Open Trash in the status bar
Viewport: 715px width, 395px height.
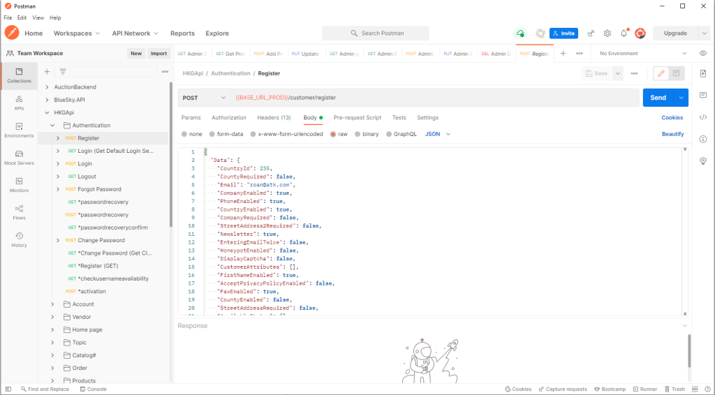(x=675, y=389)
